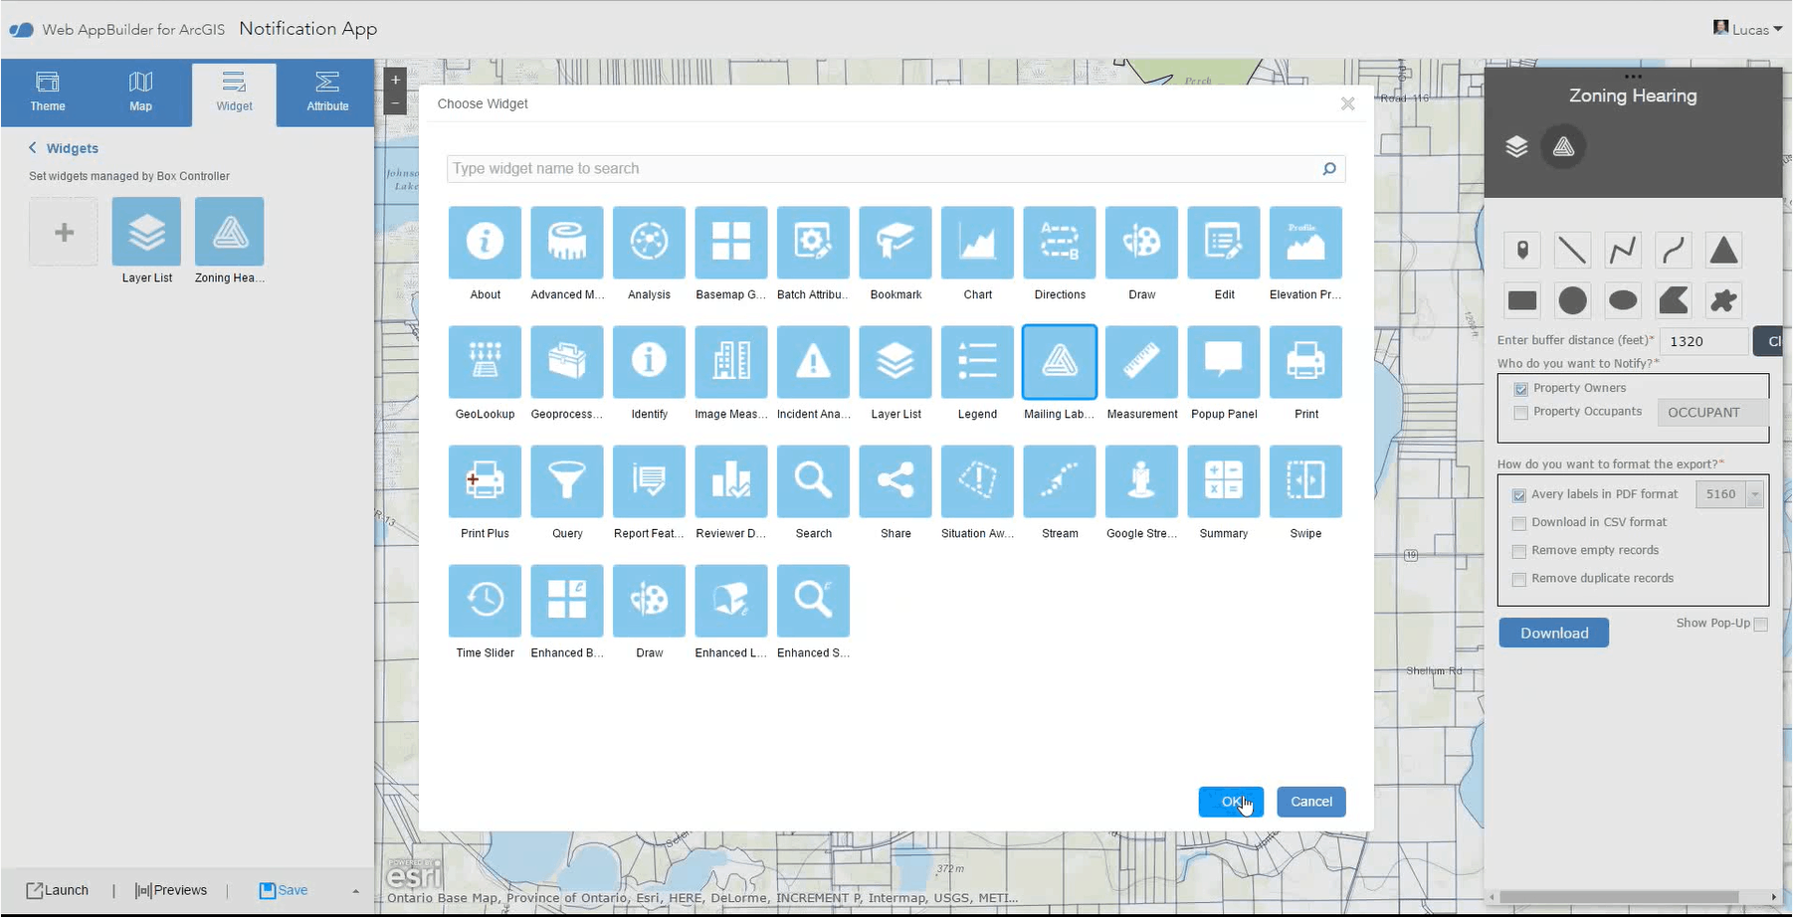This screenshot has width=1793, height=917.
Task: Open the Attribute tab
Action: (x=327, y=92)
